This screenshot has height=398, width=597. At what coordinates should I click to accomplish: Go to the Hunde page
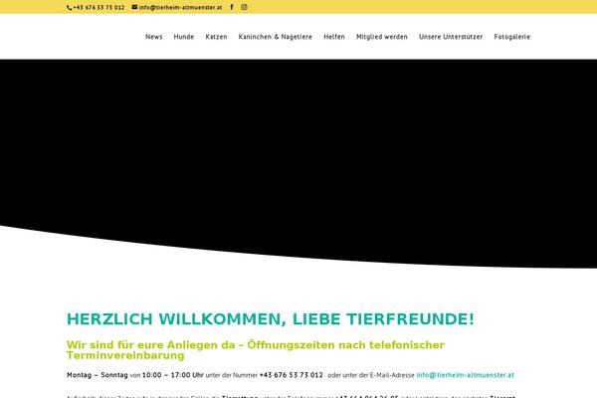coord(184,37)
